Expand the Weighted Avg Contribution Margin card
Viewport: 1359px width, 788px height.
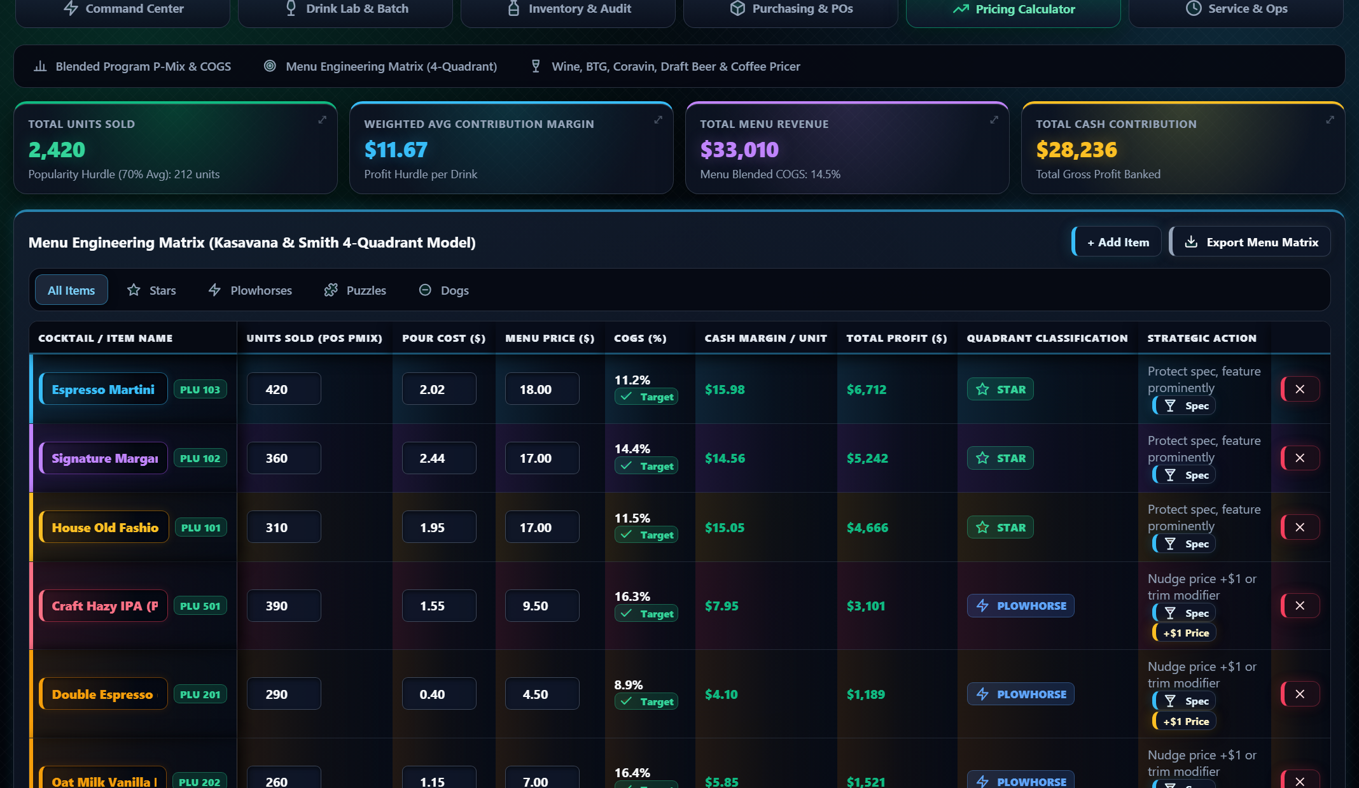659,120
